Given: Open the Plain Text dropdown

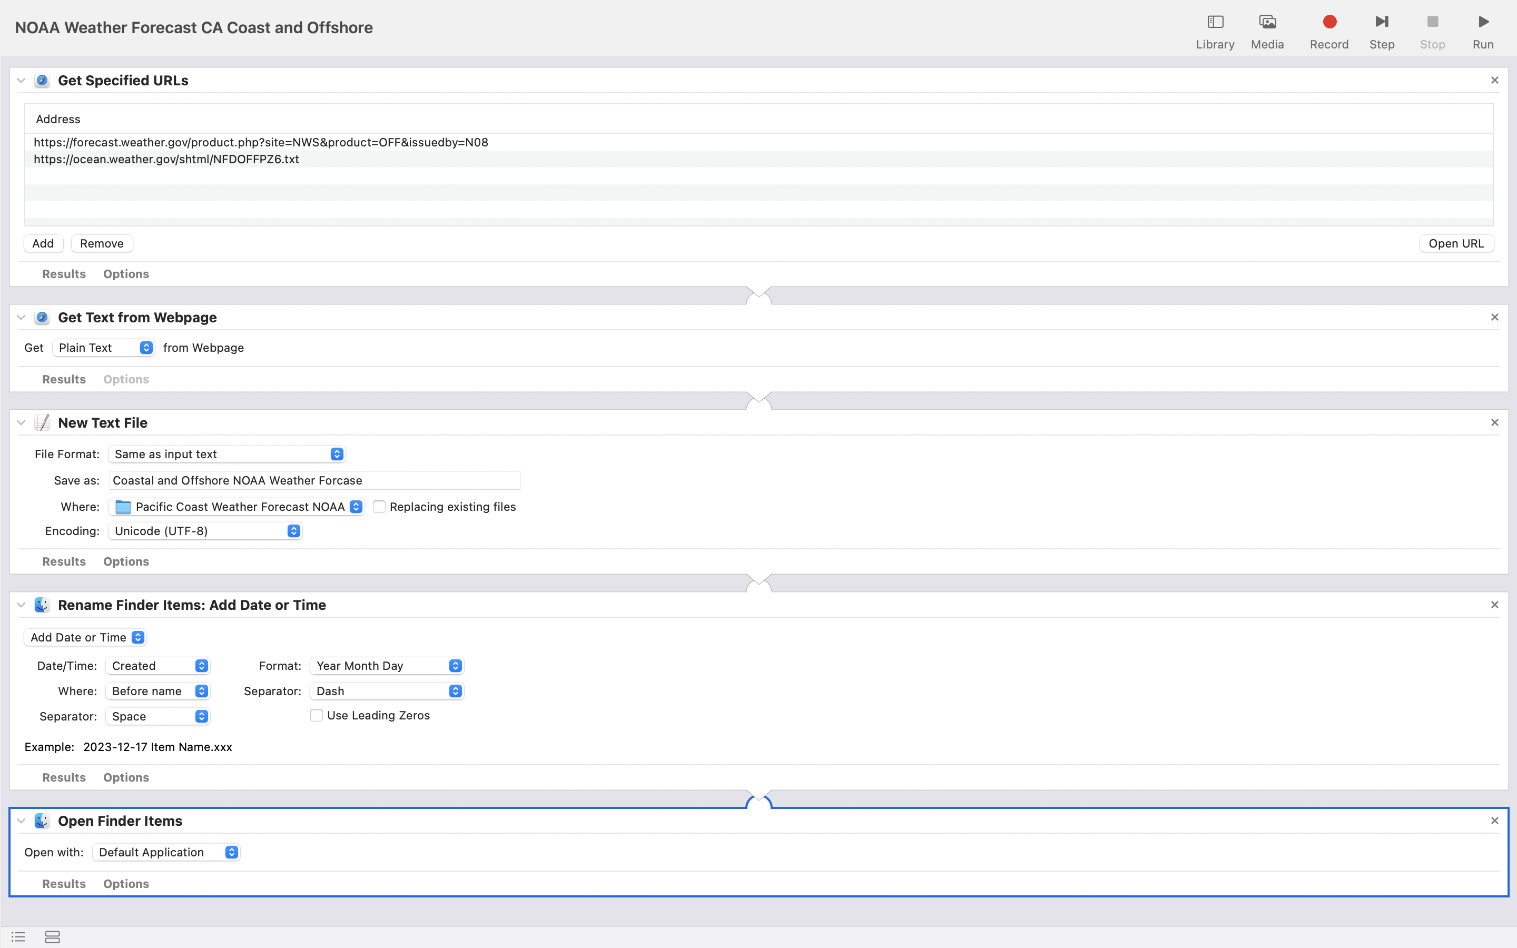Looking at the screenshot, I should pos(103,348).
